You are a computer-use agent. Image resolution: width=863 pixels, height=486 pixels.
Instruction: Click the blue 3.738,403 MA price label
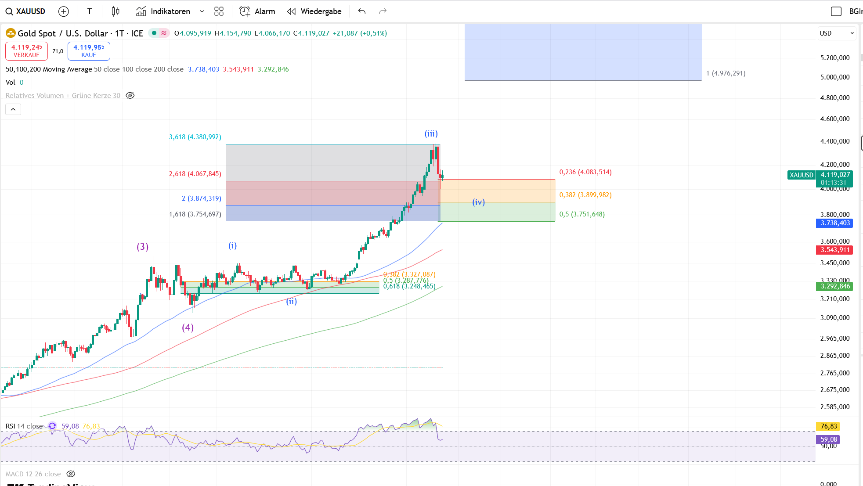834,223
